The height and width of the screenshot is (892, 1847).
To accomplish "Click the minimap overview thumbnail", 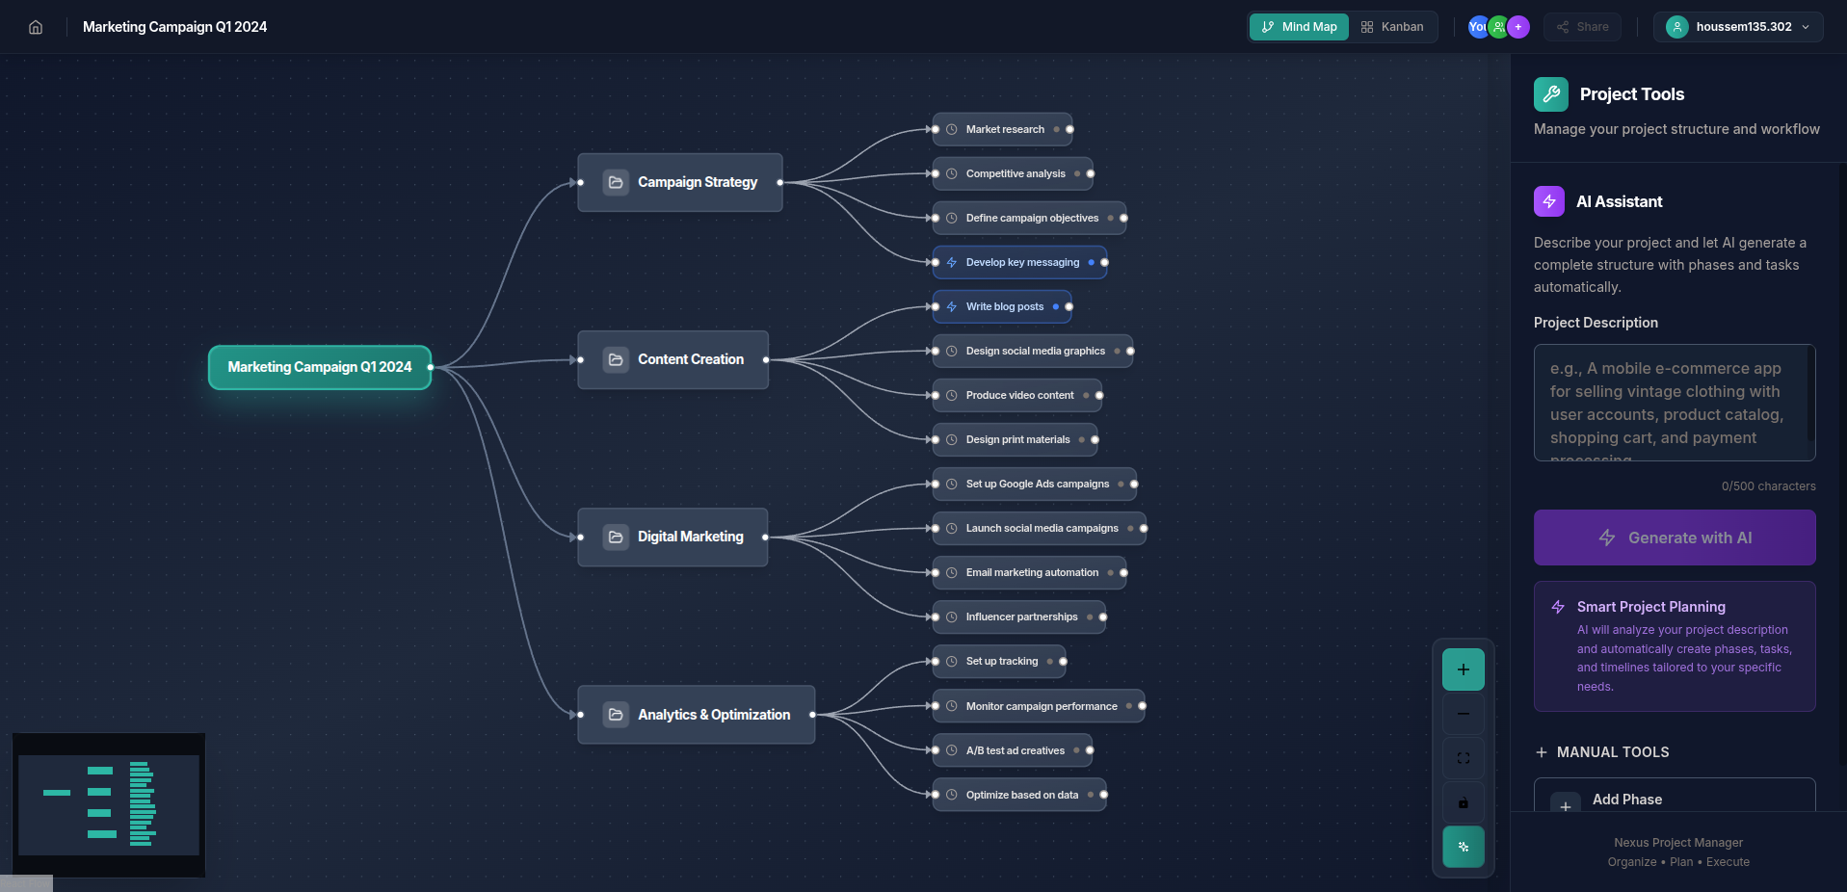I will pos(109,805).
